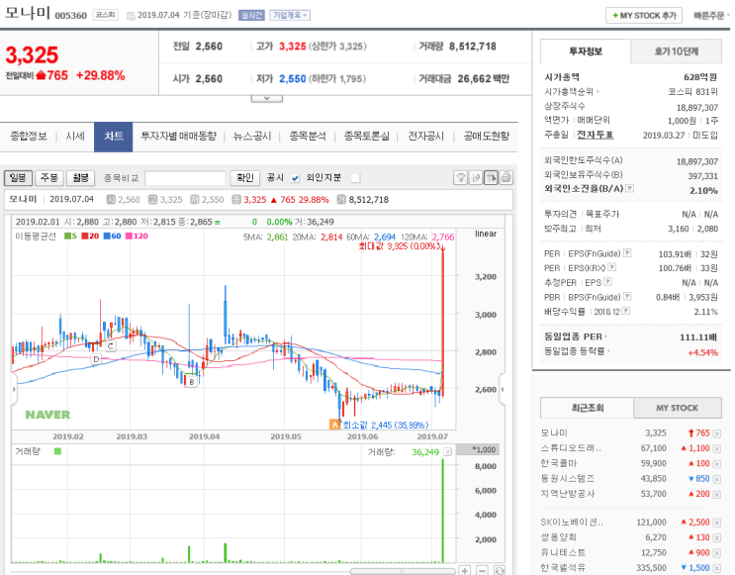This screenshot has width=735, height=575.
Task: Remove 유니테스트 from recent list
Action: click(x=717, y=553)
